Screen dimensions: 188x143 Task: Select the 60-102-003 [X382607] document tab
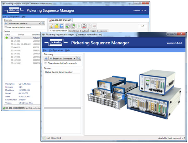coord(62,20)
